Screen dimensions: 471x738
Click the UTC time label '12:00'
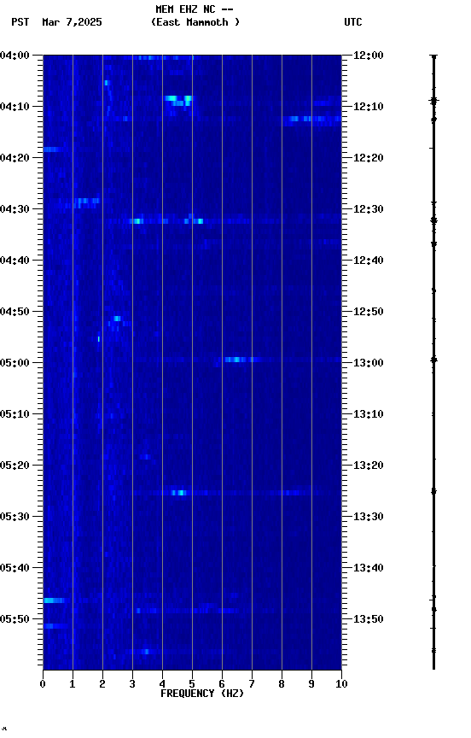click(369, 56)
